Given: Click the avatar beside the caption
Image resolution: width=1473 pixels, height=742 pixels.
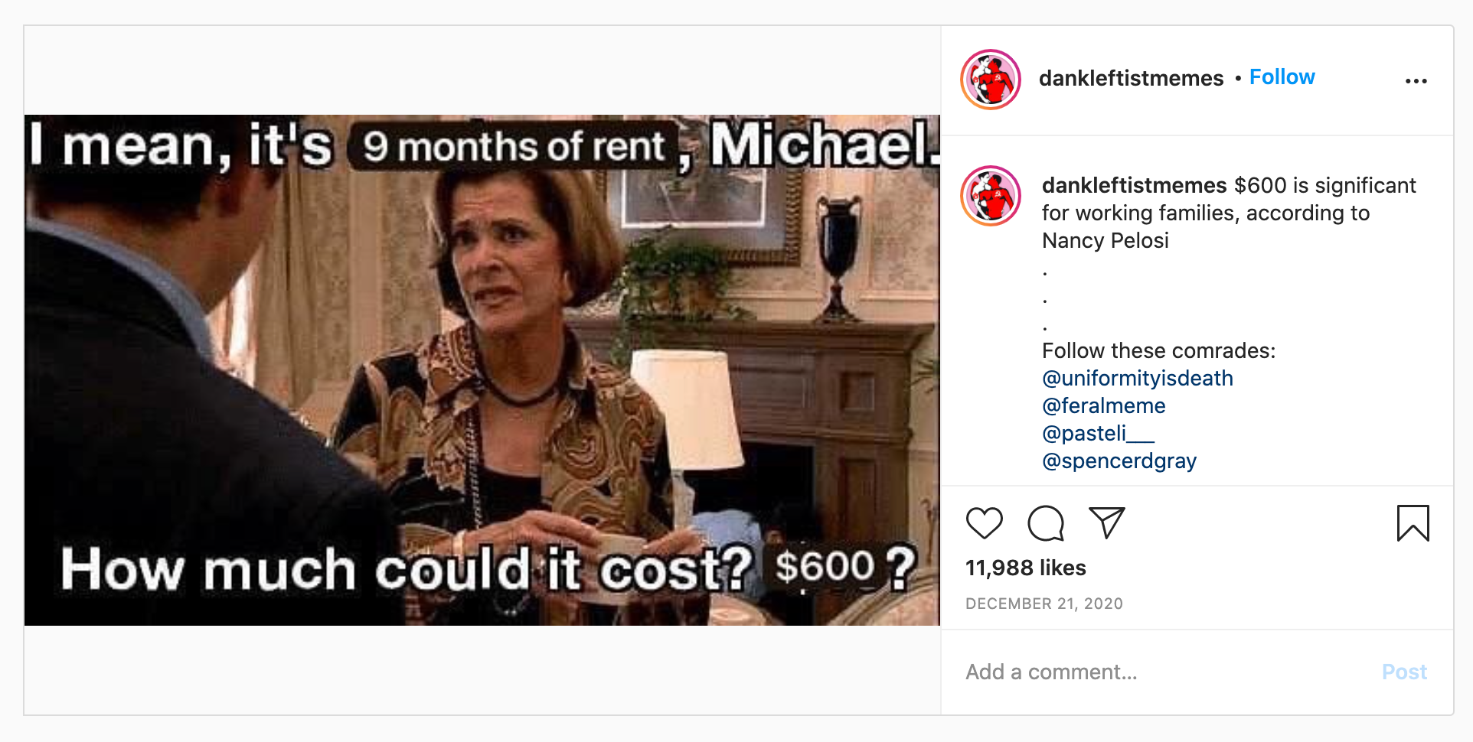Looking at the screenshot, I should coord(991,196).
